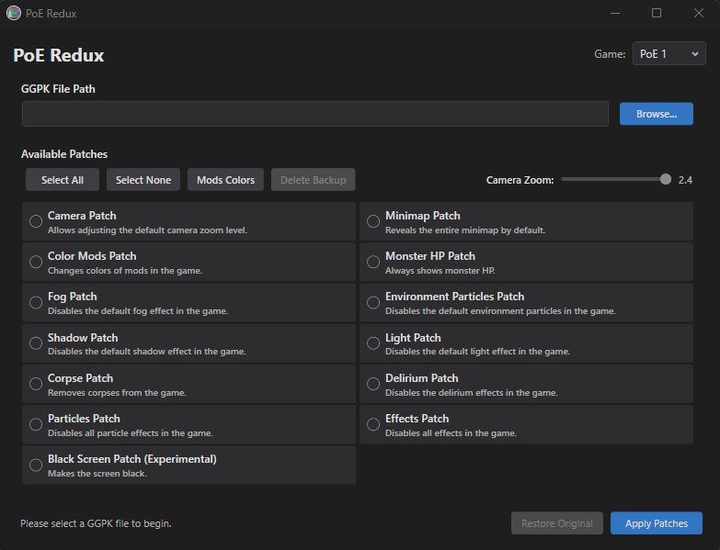The width and height of the screenshot is (720, 550).
Task: Click the Select All button
Action: 63,180
